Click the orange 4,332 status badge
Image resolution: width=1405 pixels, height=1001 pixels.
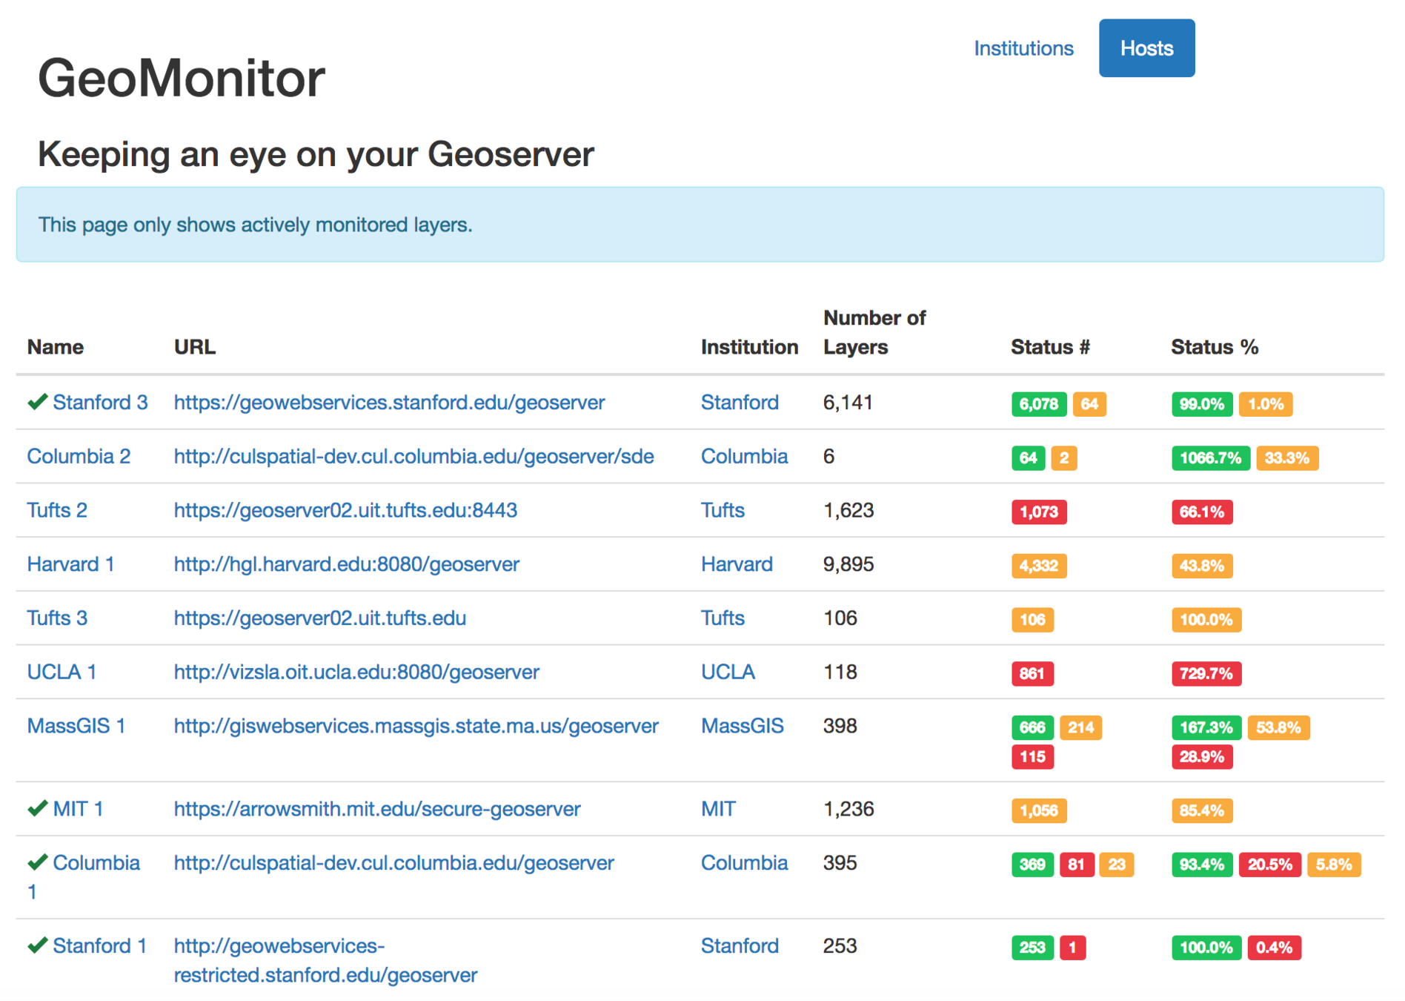pos(1038,566)
